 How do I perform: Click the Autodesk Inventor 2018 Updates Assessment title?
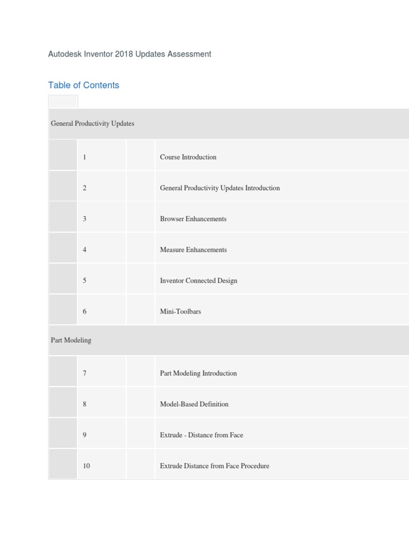click(129, 54)
